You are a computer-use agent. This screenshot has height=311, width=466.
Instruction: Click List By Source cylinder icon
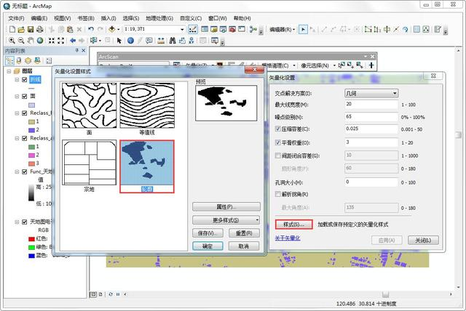(x=19, y=60)
